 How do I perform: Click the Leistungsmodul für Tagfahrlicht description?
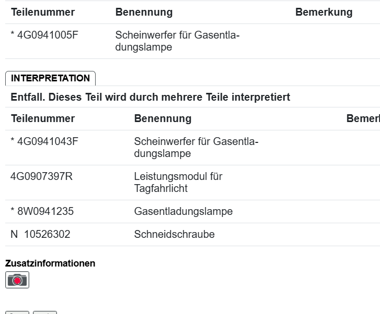pos(178,182)
